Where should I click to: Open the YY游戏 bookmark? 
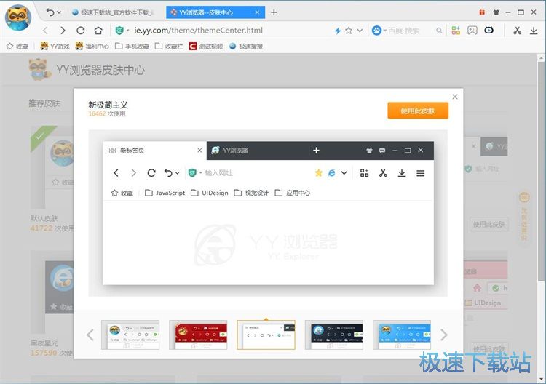(55, 47)
